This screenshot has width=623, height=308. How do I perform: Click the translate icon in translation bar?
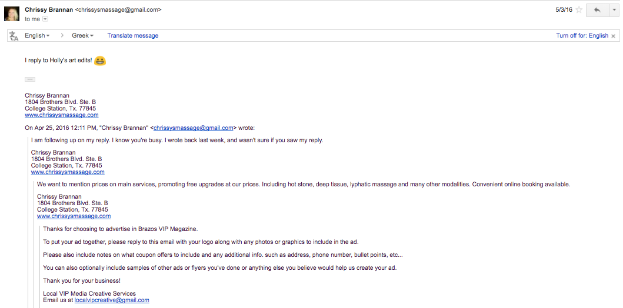pos(14,36)
